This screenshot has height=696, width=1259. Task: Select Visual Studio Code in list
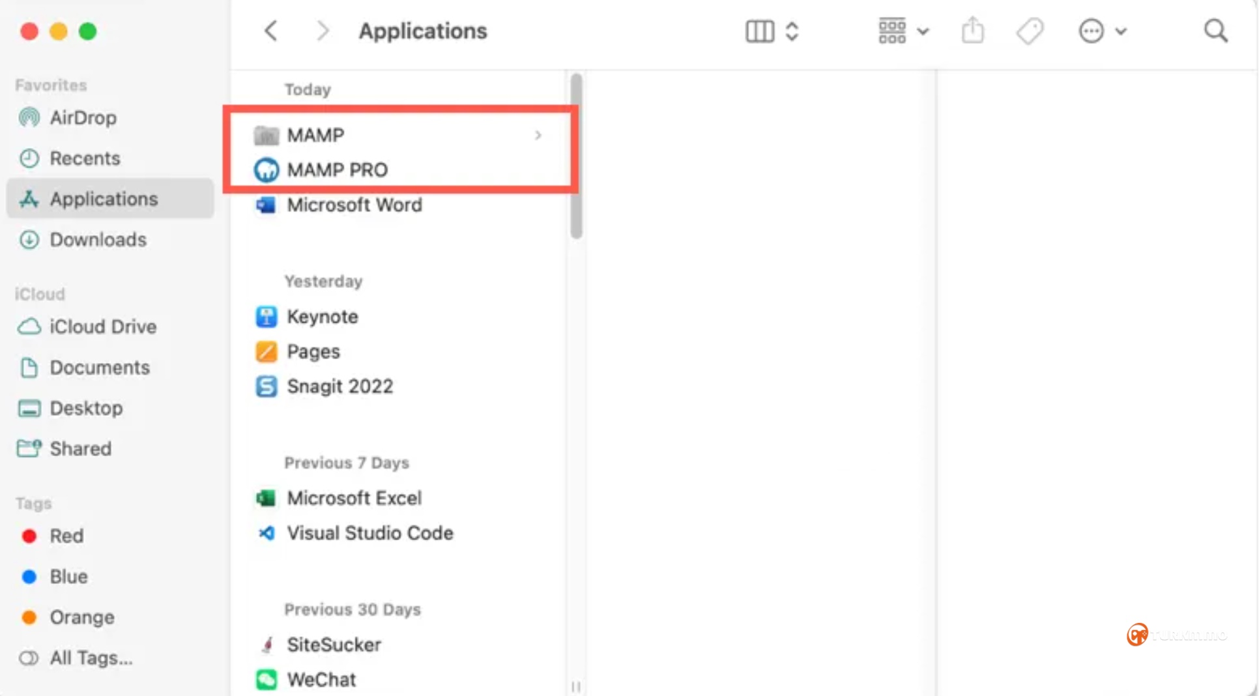click(x=370, y=533)
